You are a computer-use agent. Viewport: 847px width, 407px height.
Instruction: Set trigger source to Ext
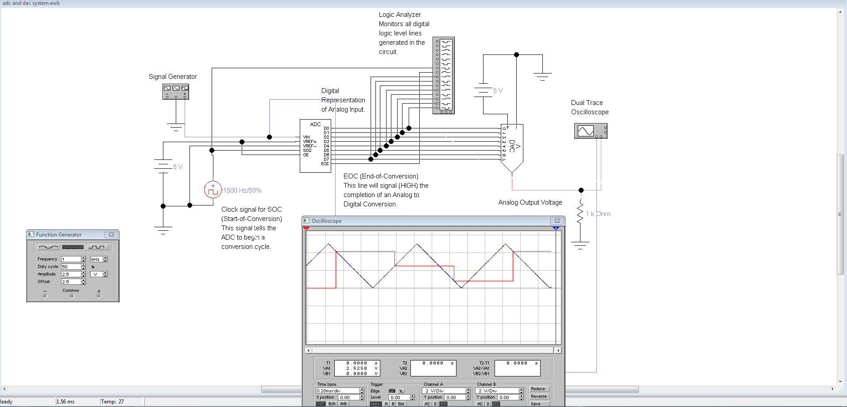click(x=401, y=403)
